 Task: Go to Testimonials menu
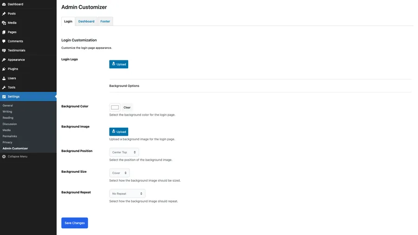(x=28, y=50)
